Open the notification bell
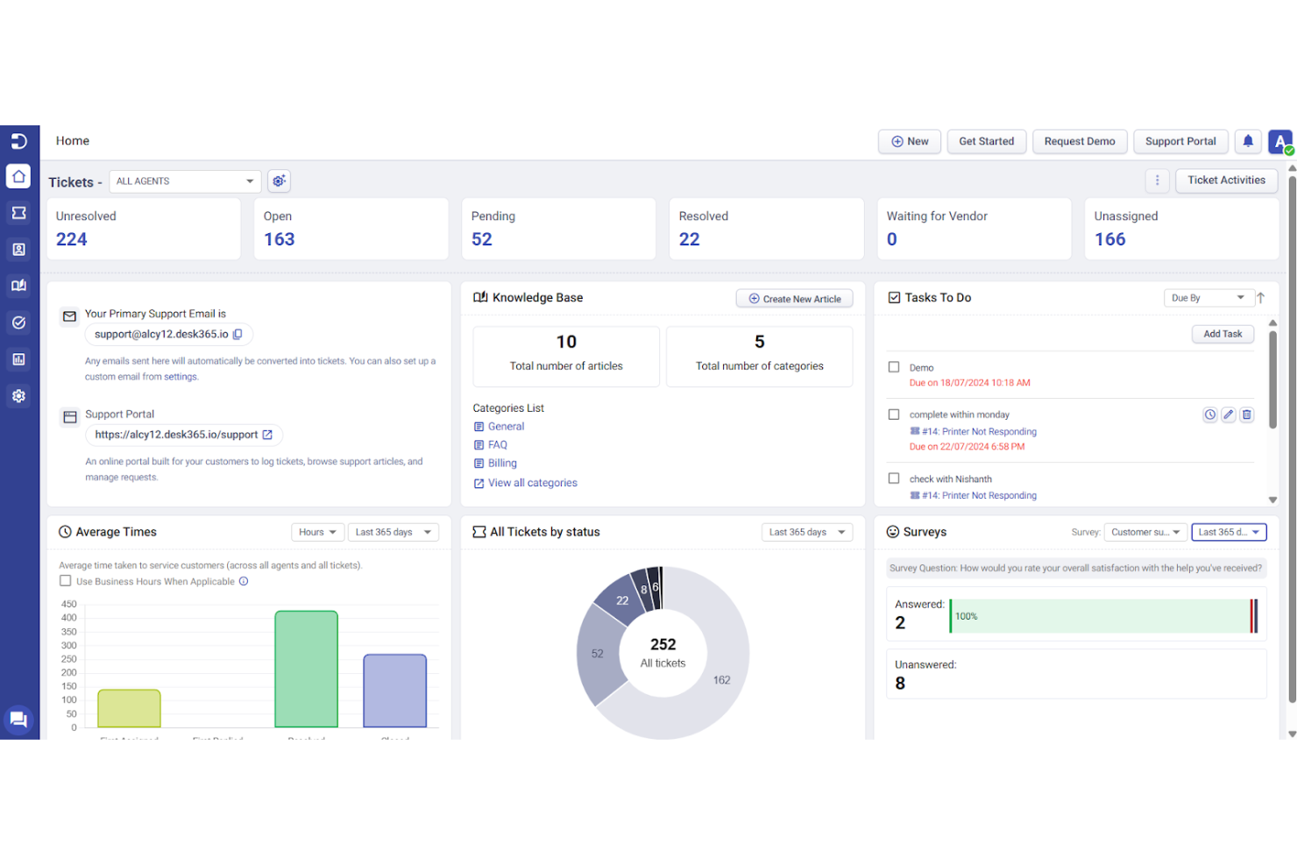This screenshot has height=865, width=1297. tap(1248, 141)
